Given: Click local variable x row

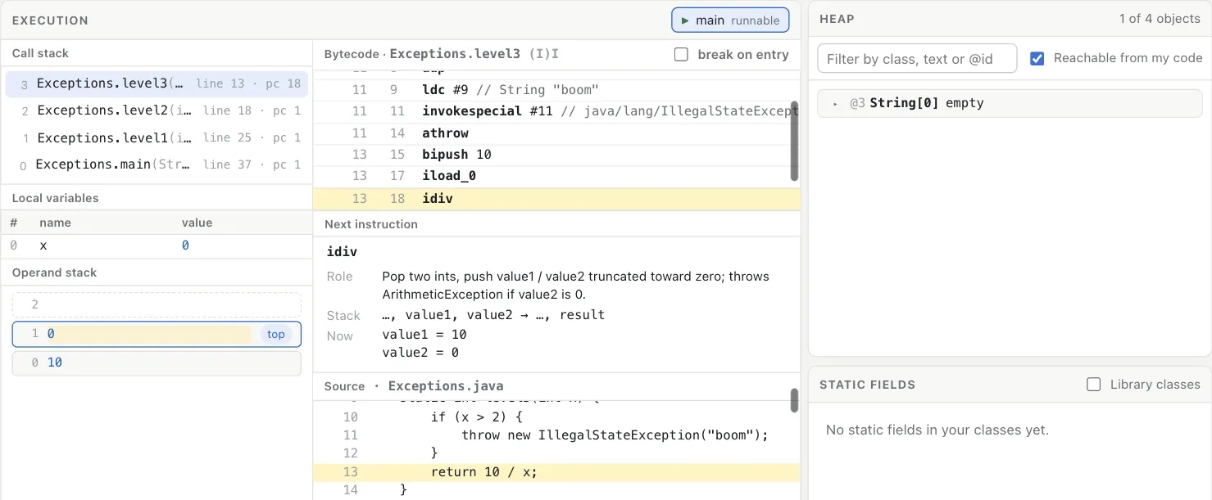Looking at the screenshot, I should (x=157, y=245).
